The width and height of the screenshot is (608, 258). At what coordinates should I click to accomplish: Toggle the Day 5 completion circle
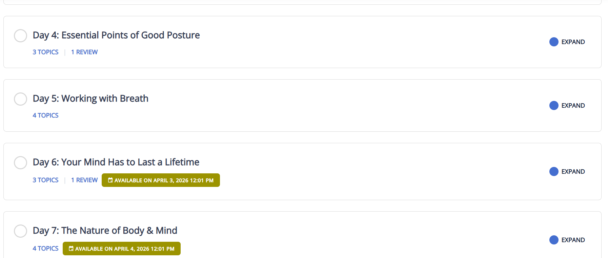pos(20,99)
